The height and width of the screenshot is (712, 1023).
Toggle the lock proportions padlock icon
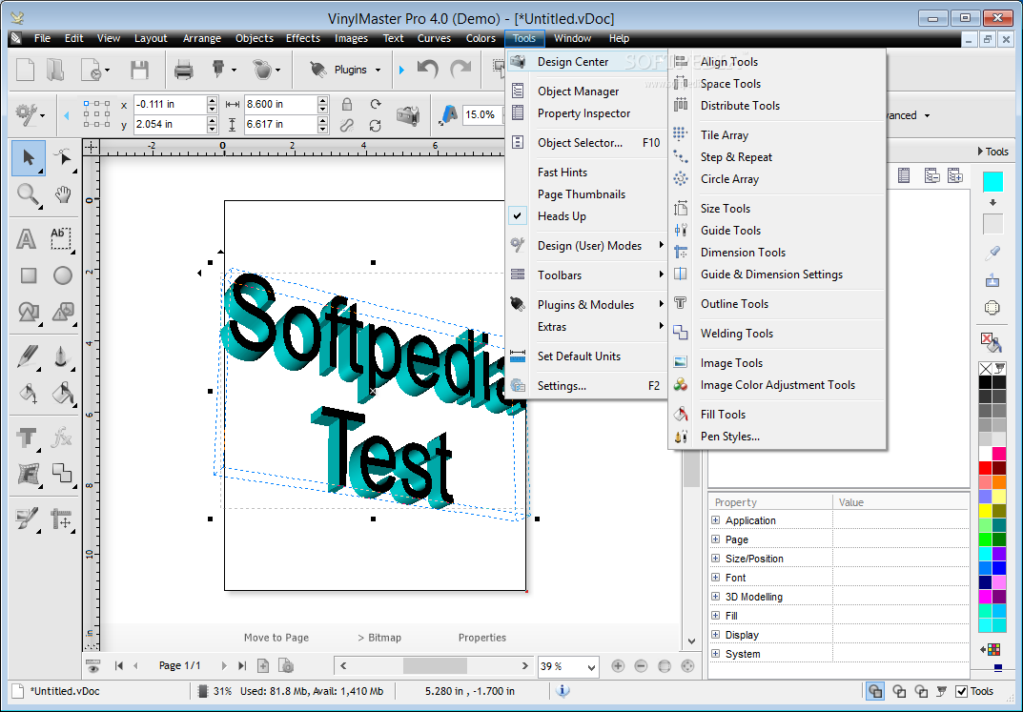click(346, 104)
